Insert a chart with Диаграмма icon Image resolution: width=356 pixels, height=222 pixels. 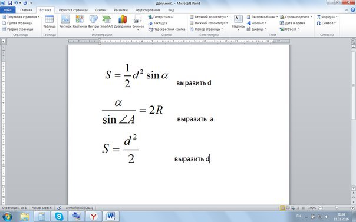click(123, 22)
